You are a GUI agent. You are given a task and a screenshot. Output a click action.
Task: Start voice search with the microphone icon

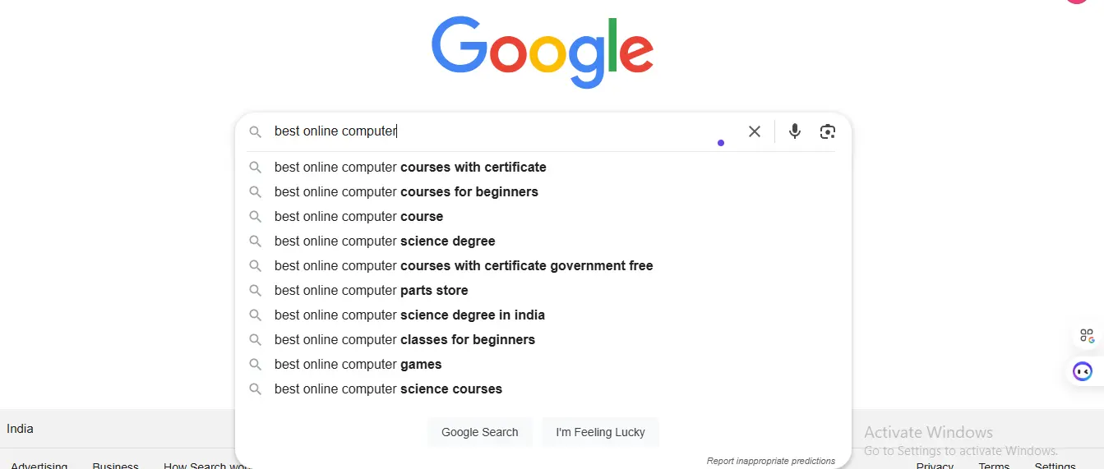pyautogui.click(x=794, y=131)
